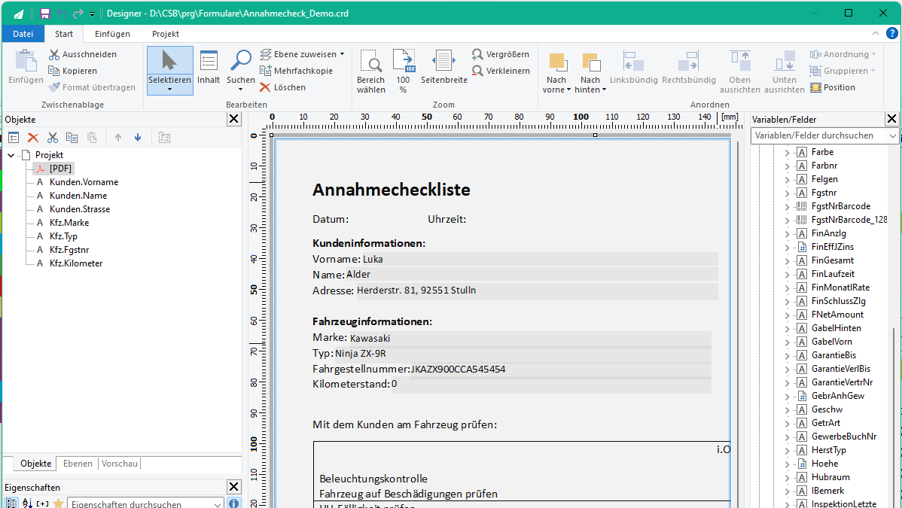
Task: Click the Variablen/Felder durchsuchen field
Action: [x=824, y=135]
